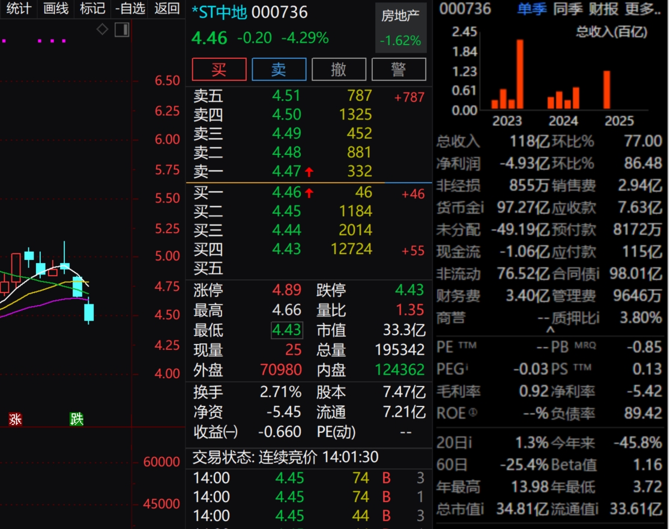Select 卖四 price 4.50
Viewport: 670px width, 529px height.
click(x=287, y=115)
